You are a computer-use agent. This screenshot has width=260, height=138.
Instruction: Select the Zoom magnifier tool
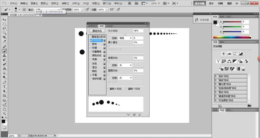pos(4,113)
